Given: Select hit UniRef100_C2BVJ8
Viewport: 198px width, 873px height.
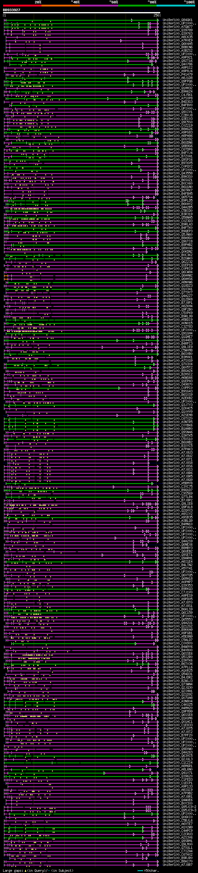Looking at the screenshot, I should [x=178, y=116].
